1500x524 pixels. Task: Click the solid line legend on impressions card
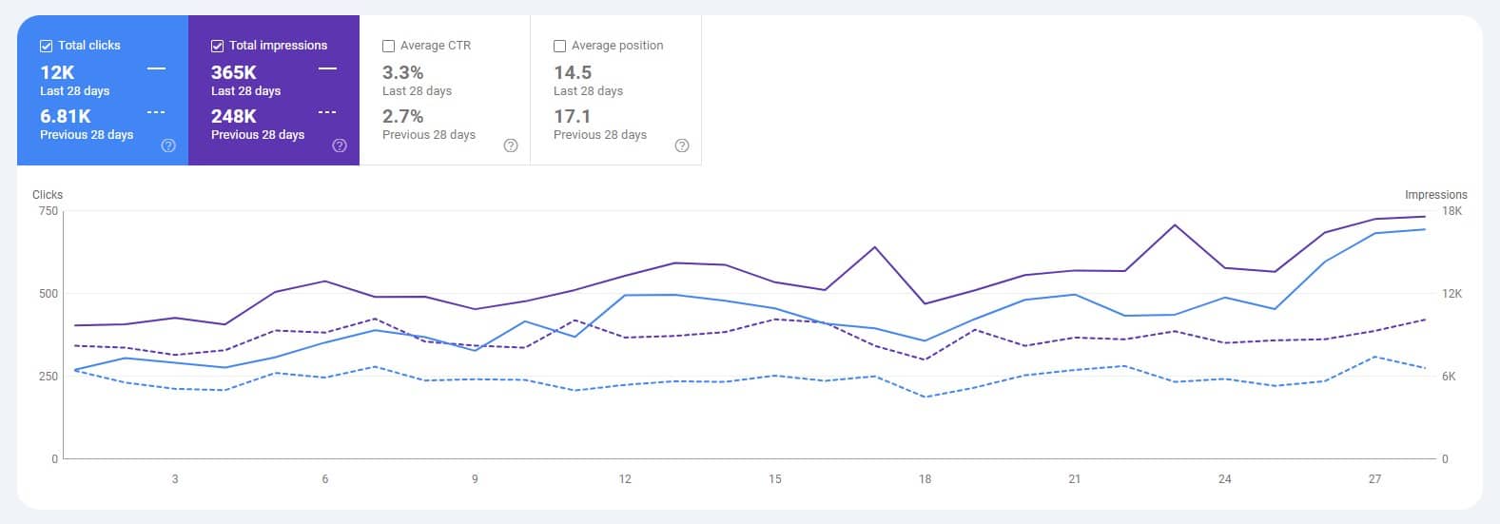[x=327, y=68]
